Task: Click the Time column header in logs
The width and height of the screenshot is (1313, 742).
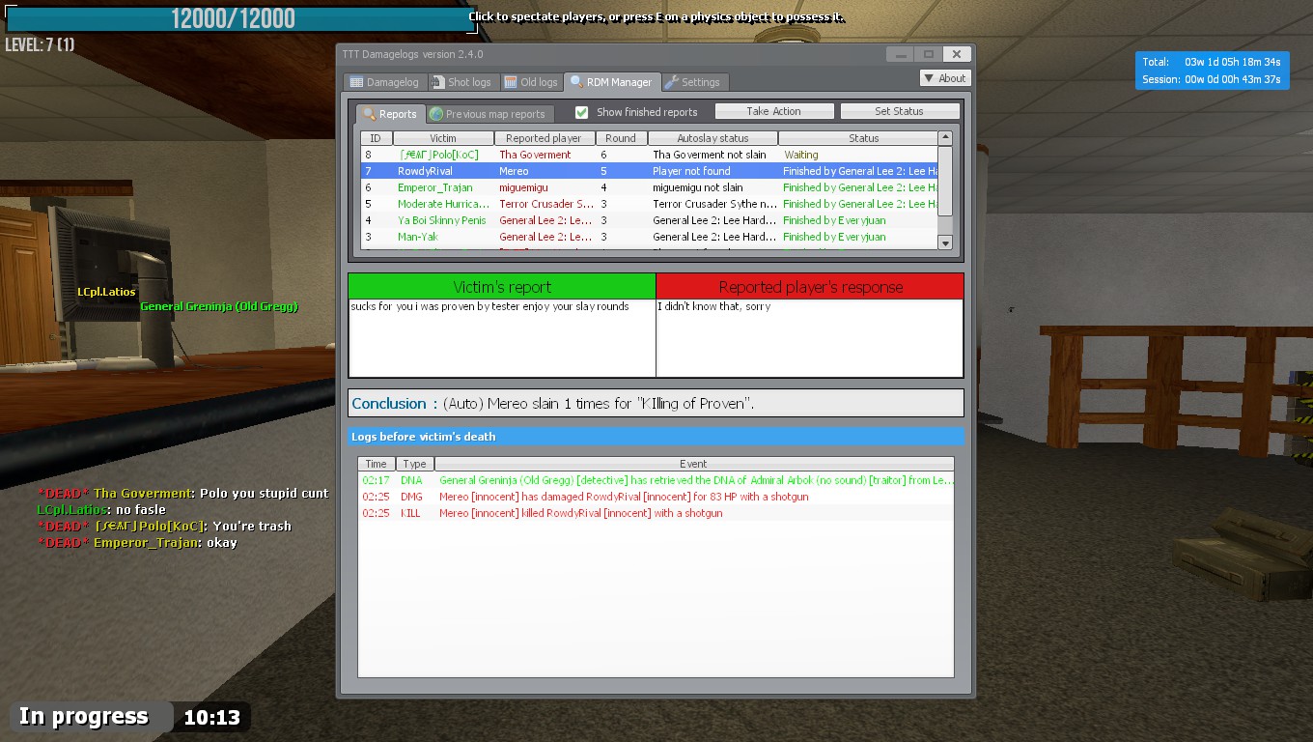Action: click(x=376, y=464)
